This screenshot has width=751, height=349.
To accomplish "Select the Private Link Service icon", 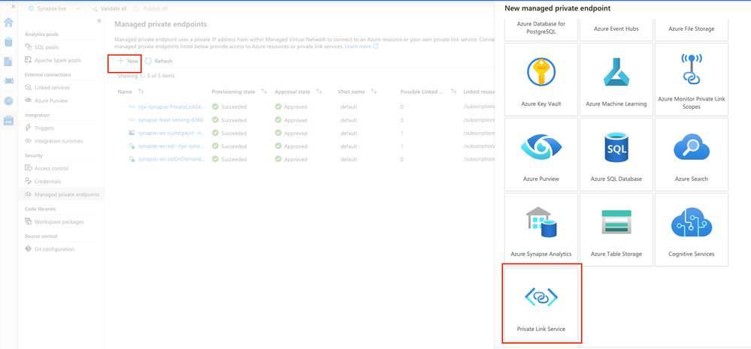I will pos(541,297).
